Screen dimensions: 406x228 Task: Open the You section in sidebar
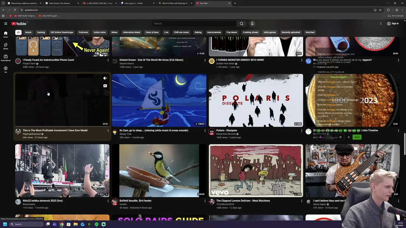click(5, 69)
